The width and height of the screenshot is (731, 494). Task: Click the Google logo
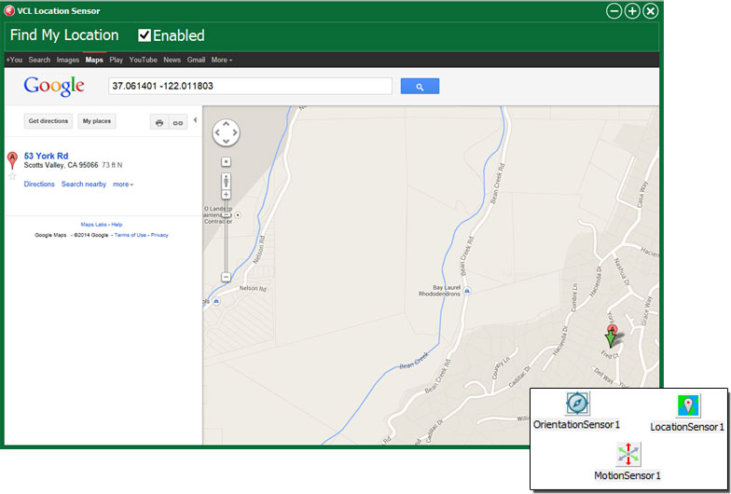click(54, 86)
